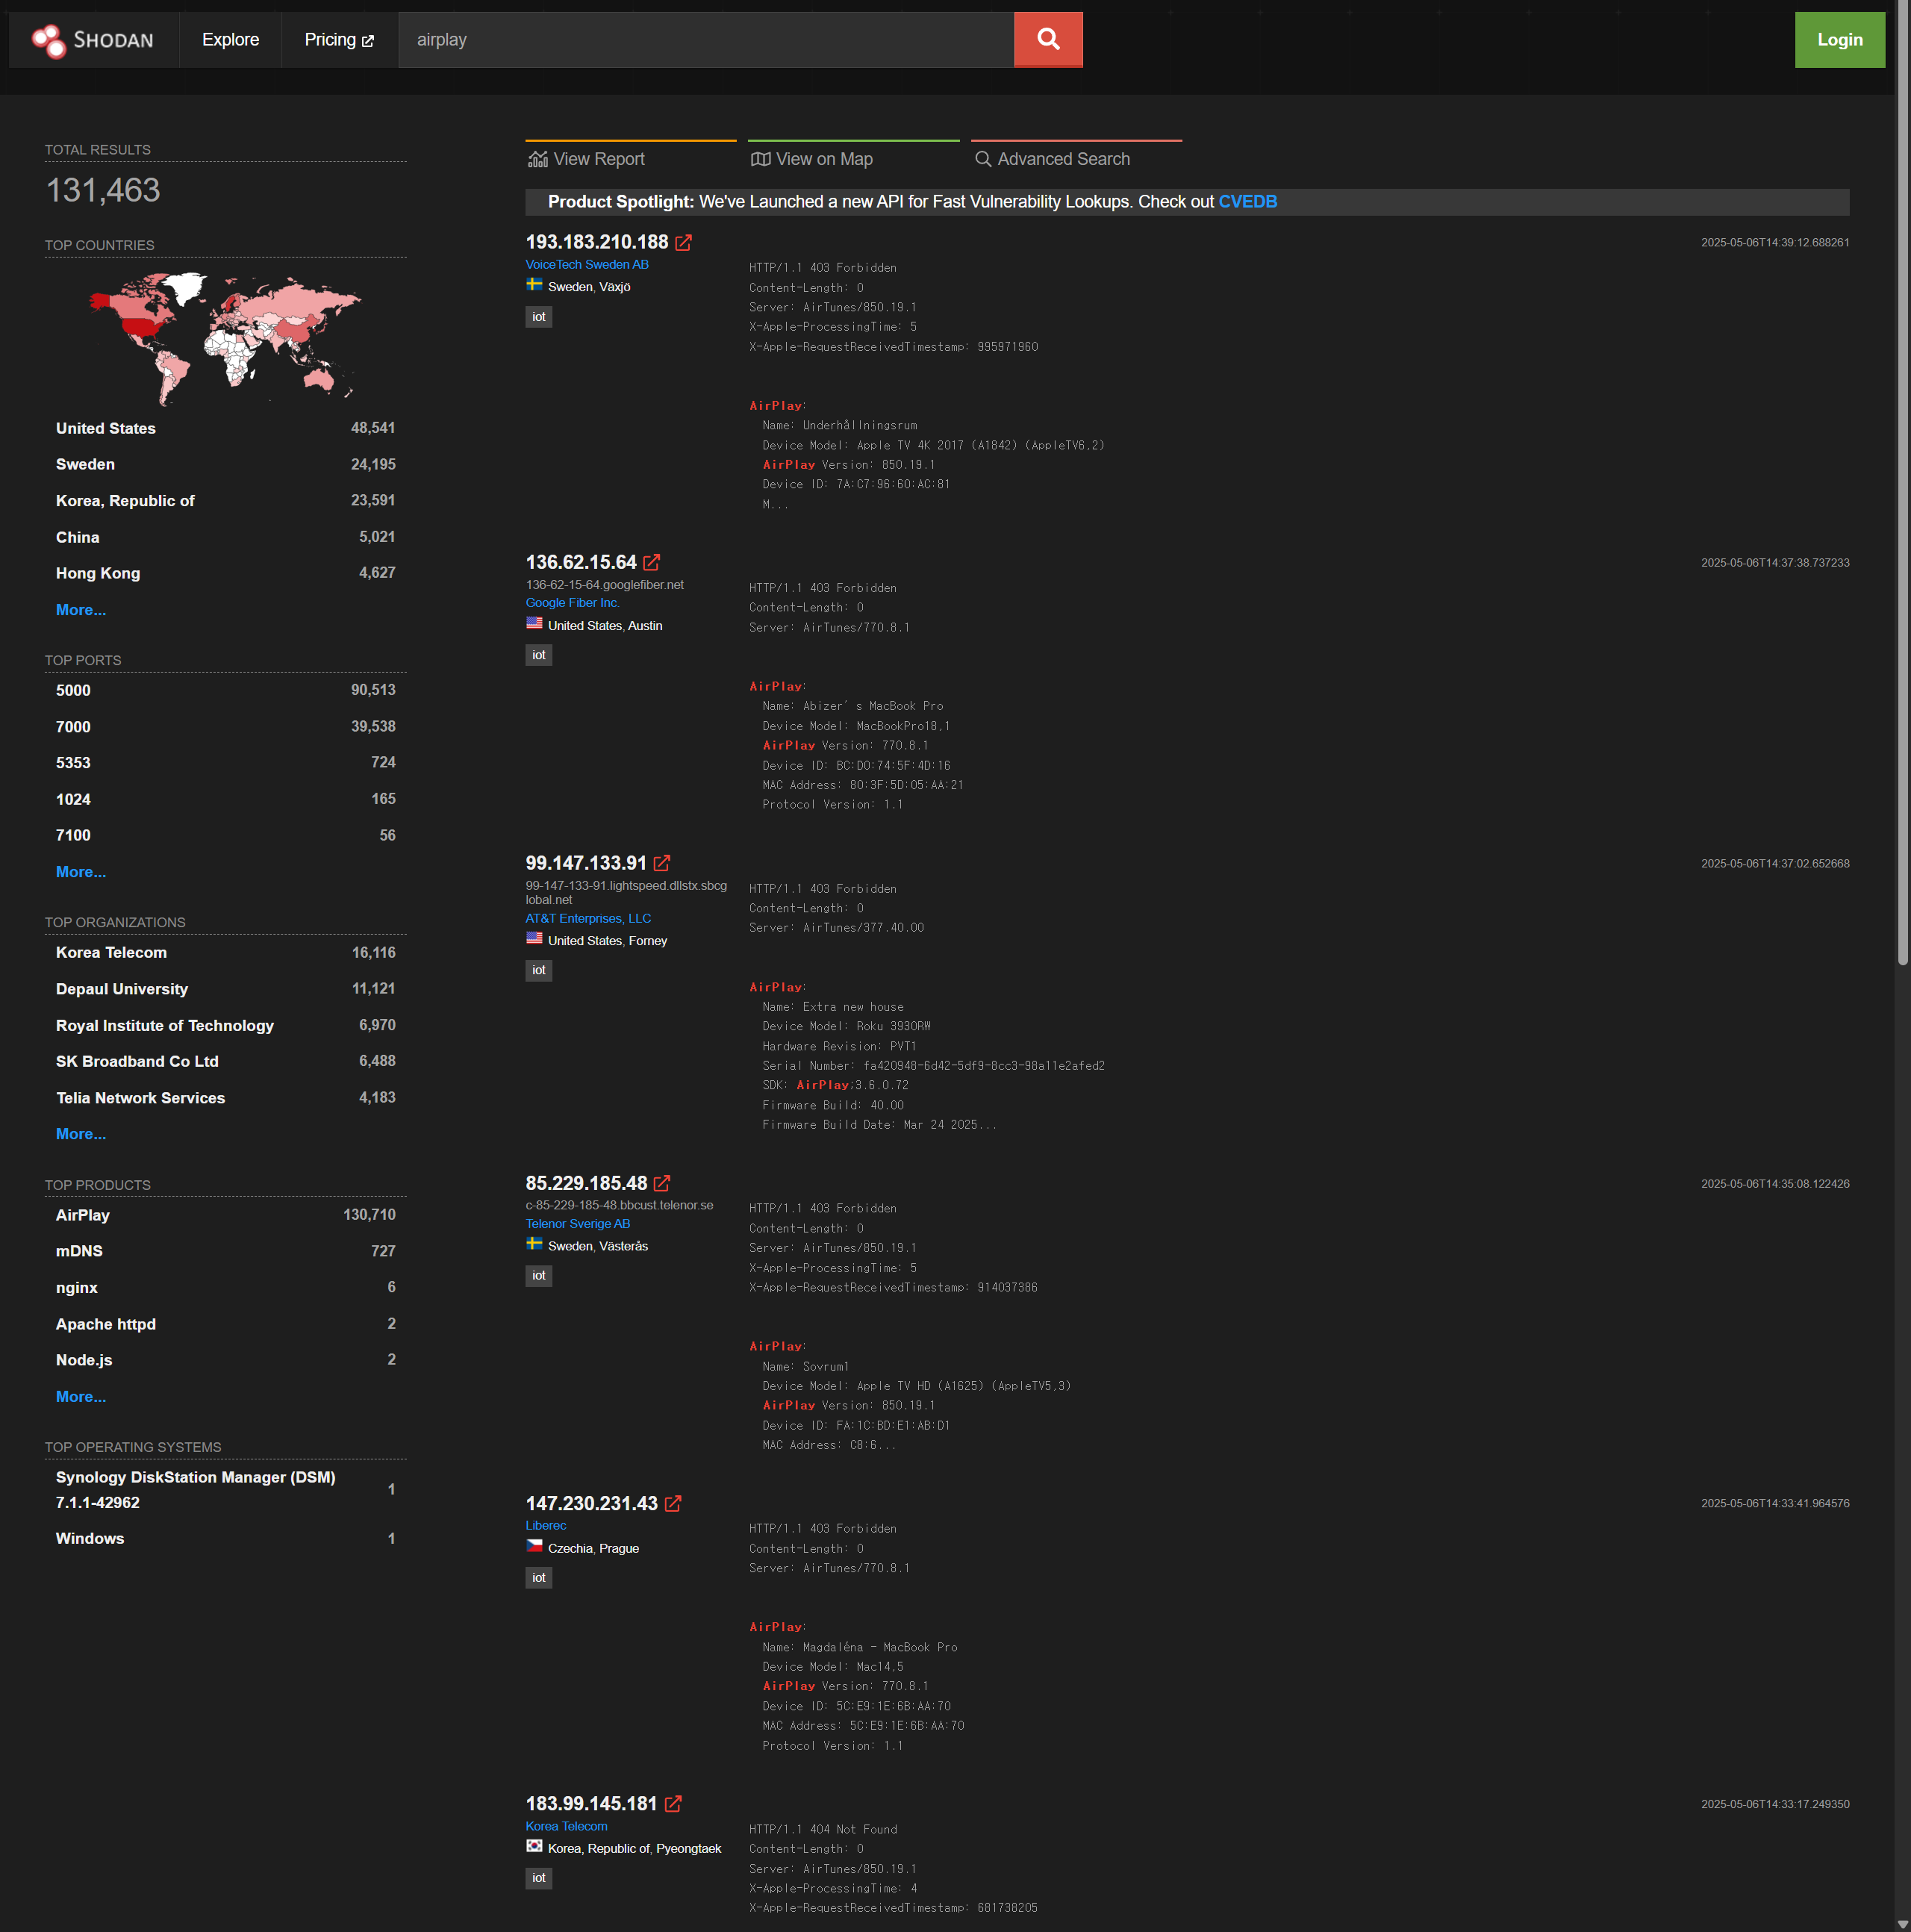1911x1932 pixels.
Task: Open external link icon for 99.147.133.91
Action: point(662,863)
